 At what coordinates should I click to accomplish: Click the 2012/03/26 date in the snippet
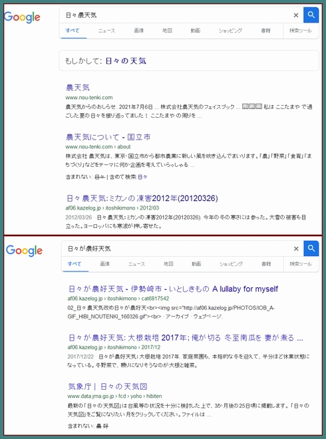(79, 218)
